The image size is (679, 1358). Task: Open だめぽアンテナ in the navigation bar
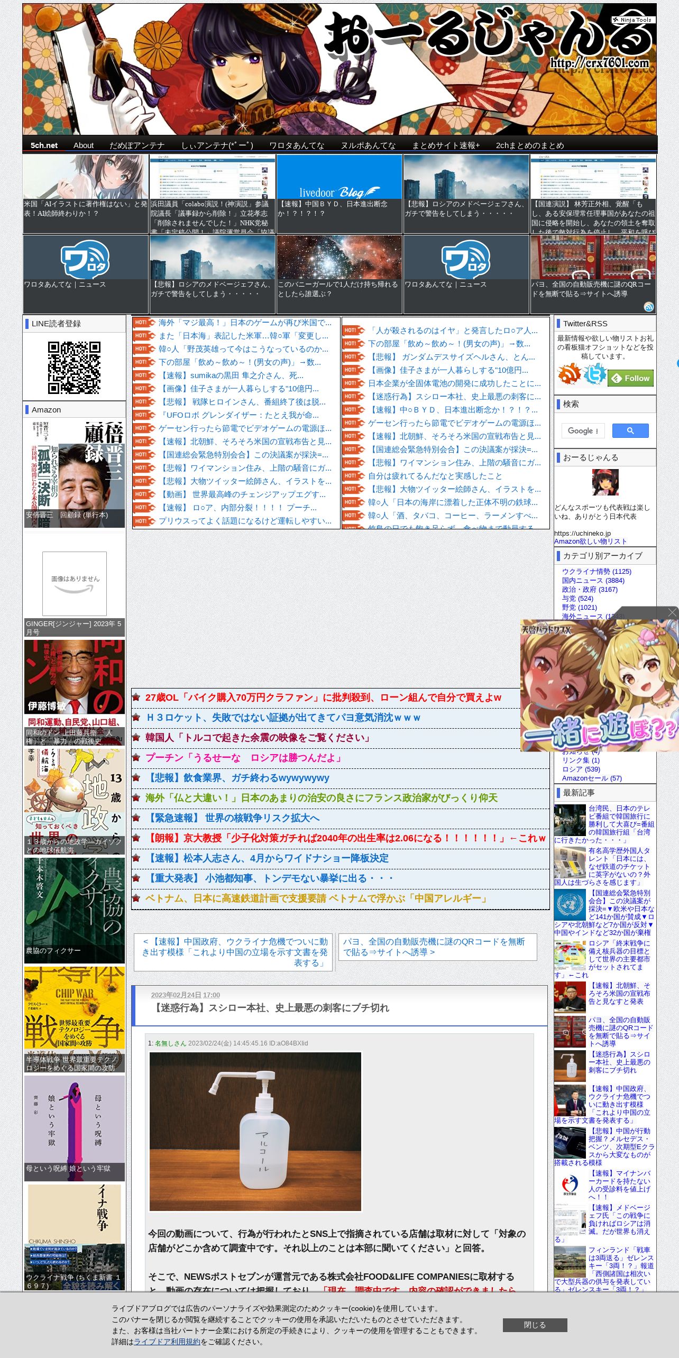[x=137, y=145]
